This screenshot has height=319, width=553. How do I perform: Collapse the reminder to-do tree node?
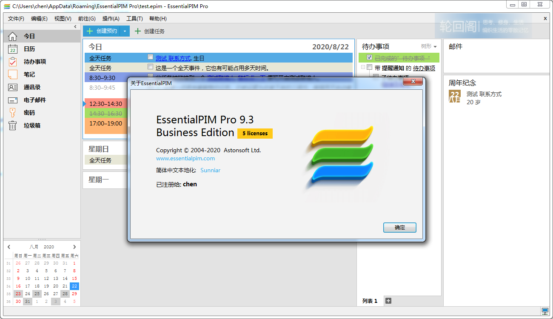coord(363,67)
